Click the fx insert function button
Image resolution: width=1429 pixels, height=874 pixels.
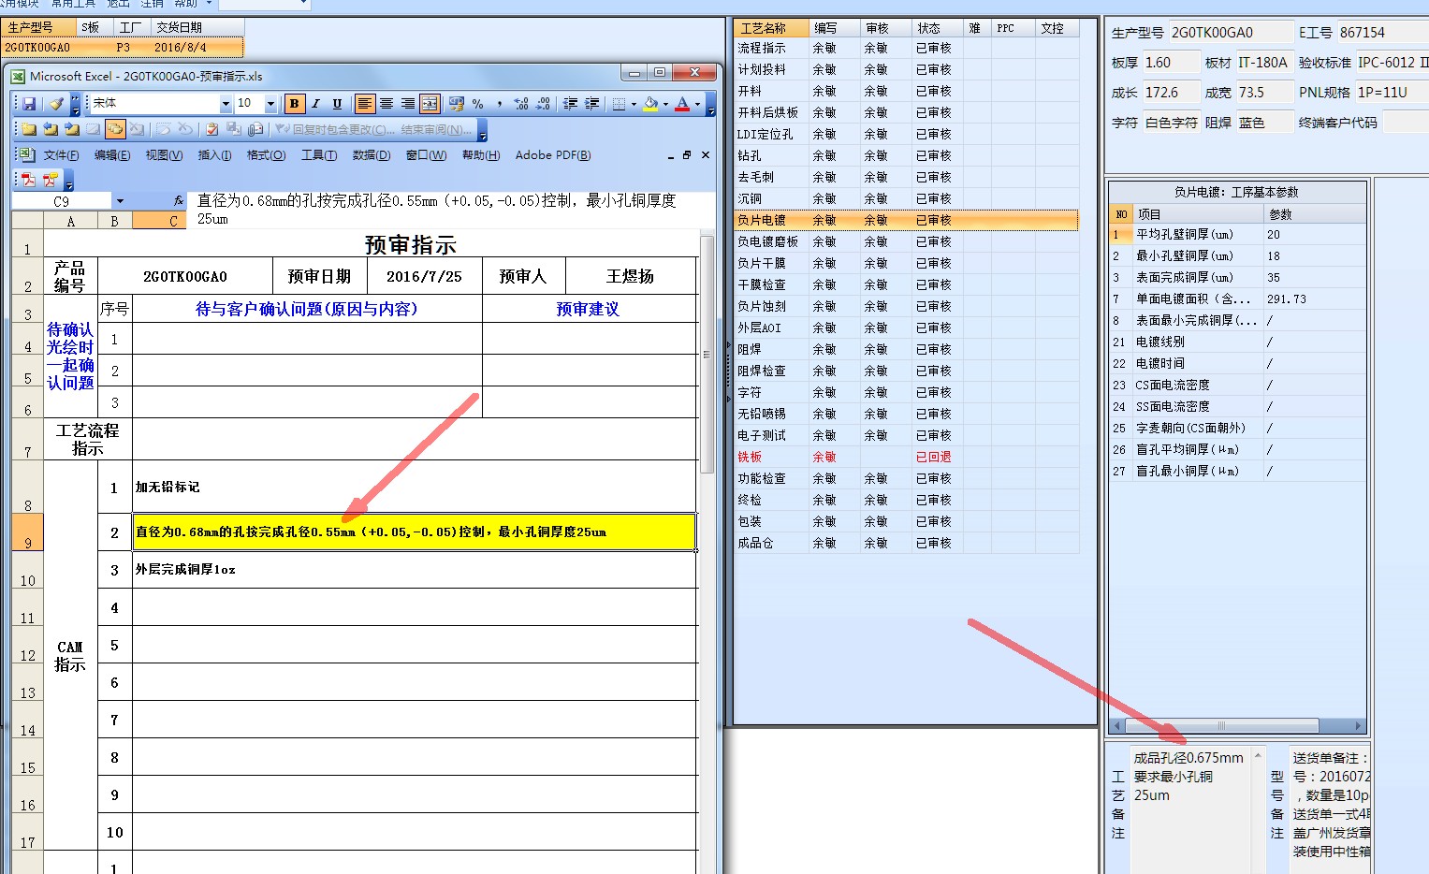(179, 201)
